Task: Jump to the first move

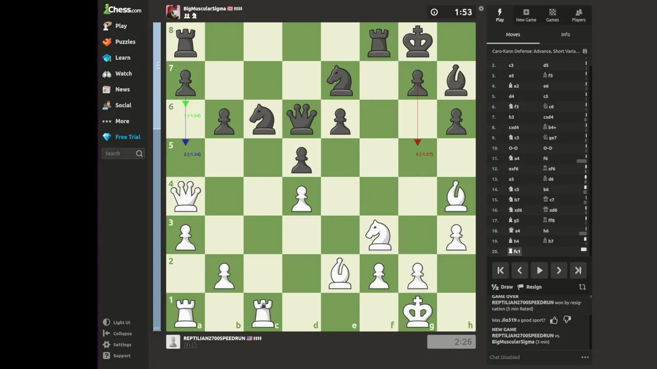Action: [x=500, y=271]
